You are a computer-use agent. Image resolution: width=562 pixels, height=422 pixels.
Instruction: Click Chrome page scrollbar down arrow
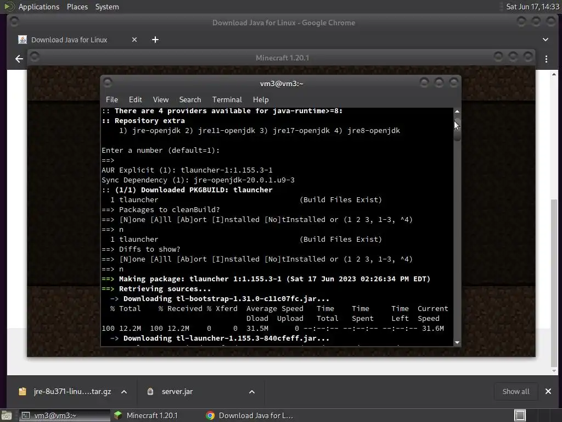[554, 371]
